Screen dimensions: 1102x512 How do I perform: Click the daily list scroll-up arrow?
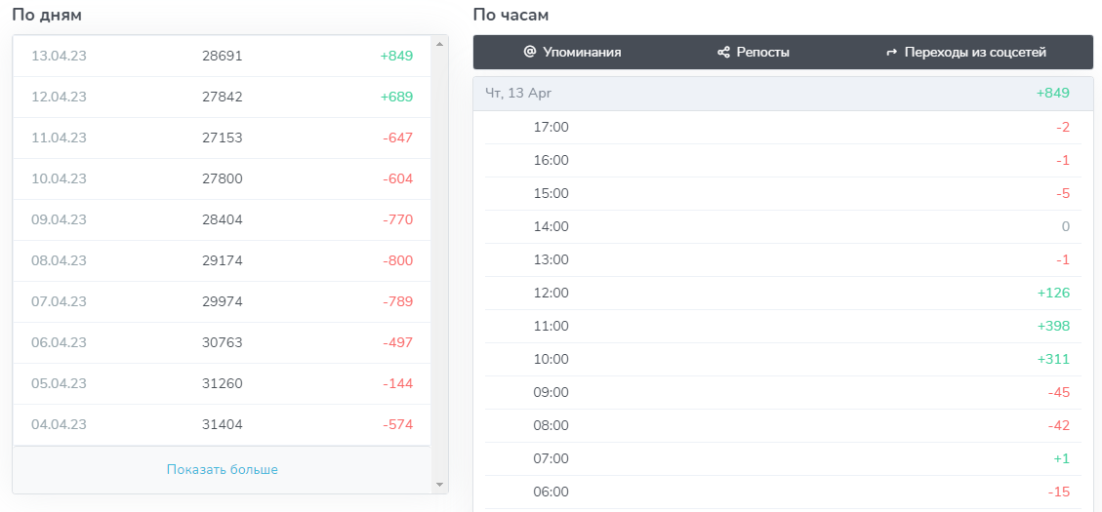(440, 44)
